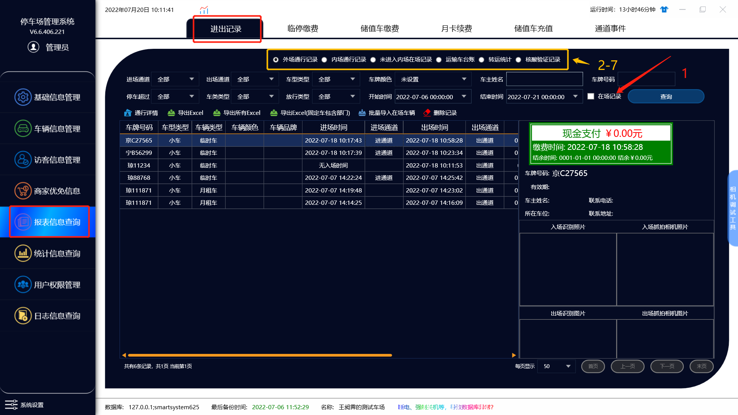Switch to 月卡续费 tab
The width and height of the screenshot is (738, 415).
pos(457,28)
